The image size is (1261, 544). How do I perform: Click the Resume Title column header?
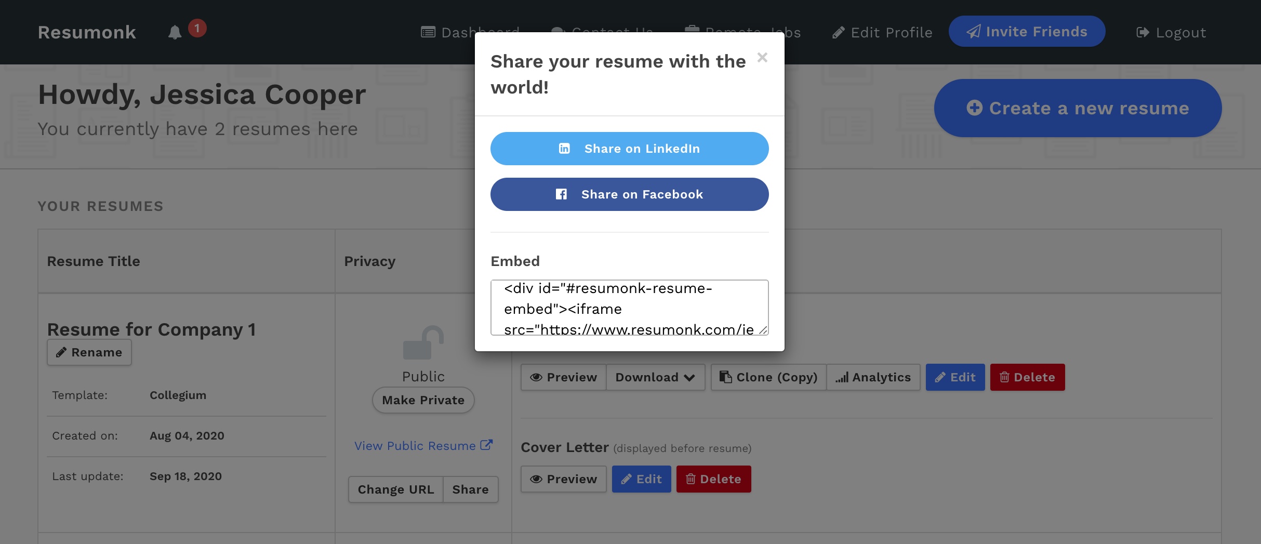[x=94, y=261]
